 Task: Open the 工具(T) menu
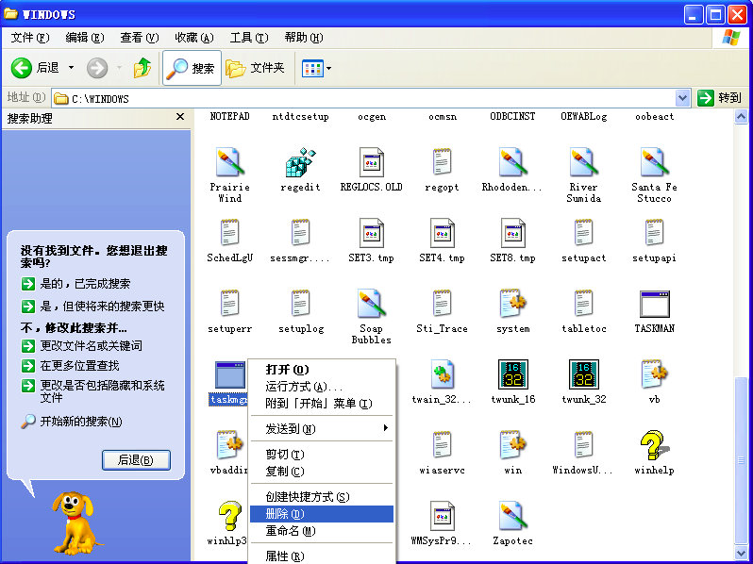click(249, 38)
